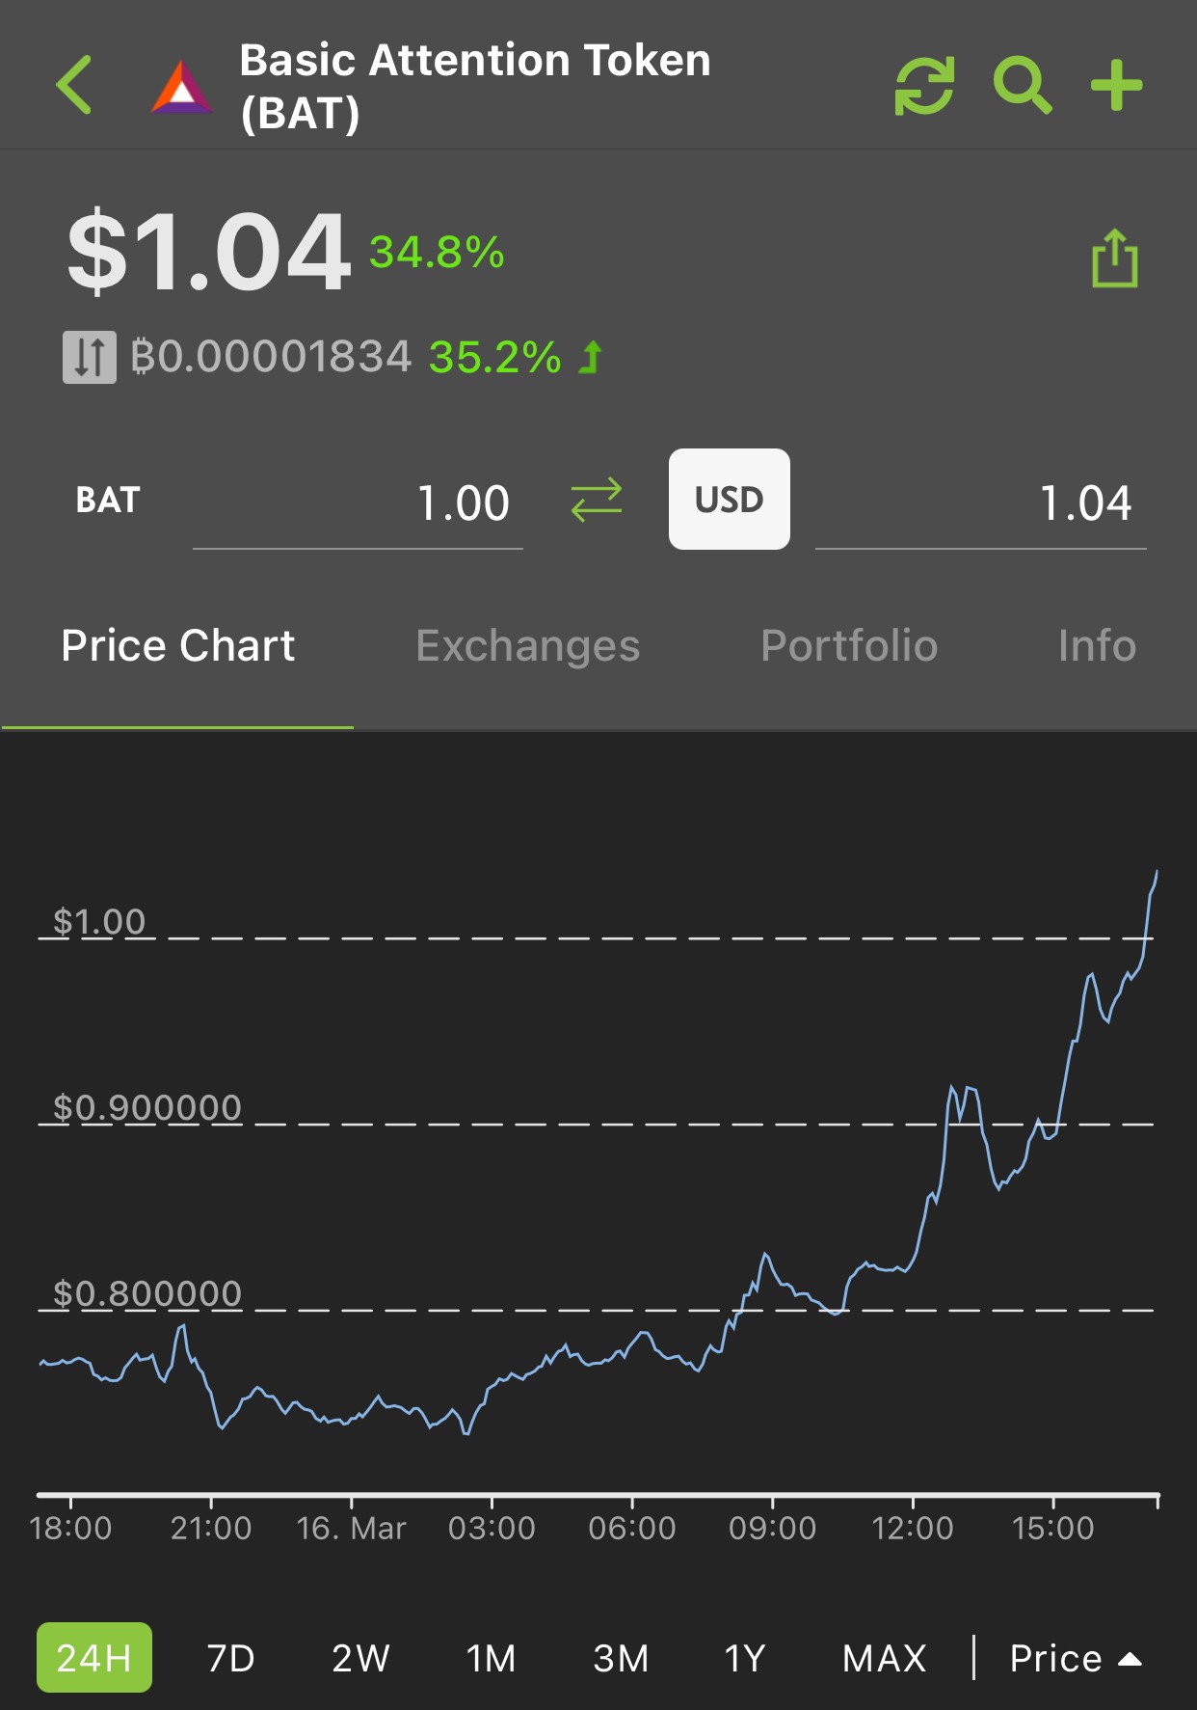Select the USD currency button
1197x1710 pixels.
tap(730, 499)
